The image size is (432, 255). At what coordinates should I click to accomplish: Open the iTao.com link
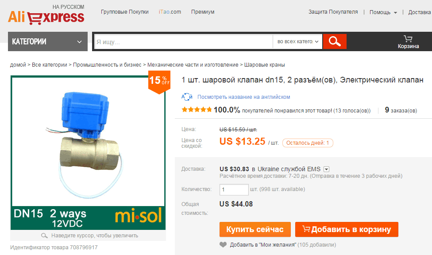tap(170, 12)
